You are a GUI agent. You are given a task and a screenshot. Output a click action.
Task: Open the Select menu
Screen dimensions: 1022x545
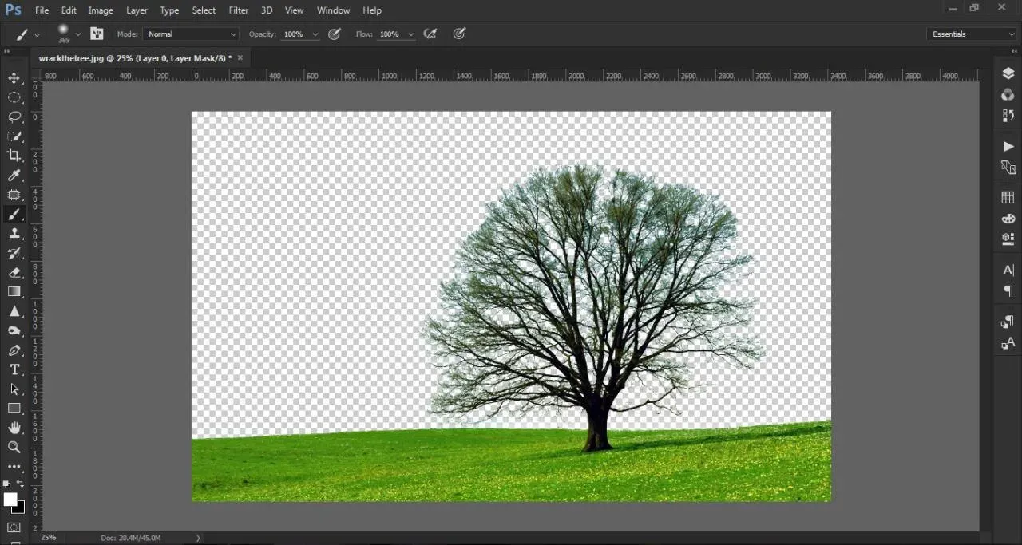(x=204, y=10)
